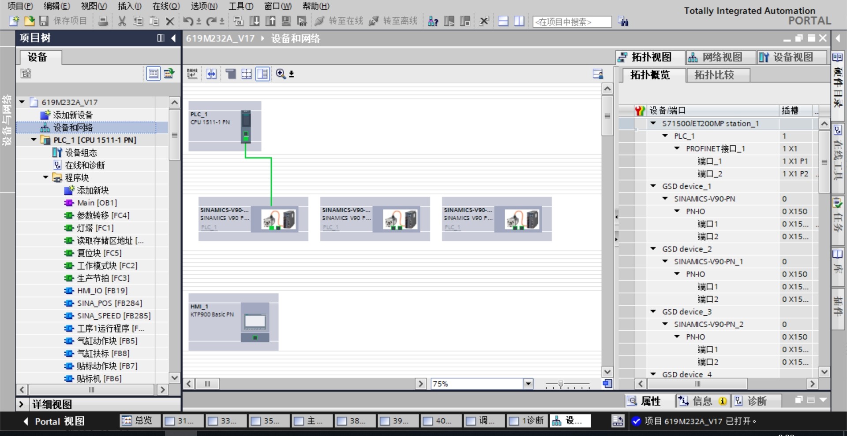This screenshot has width=847, height=436.
Task: Open the 项目(P) menu
Action: [20, 6]
